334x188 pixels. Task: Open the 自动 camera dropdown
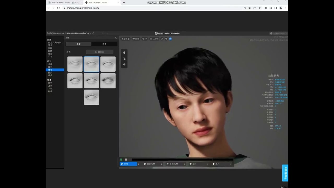(x=136, y=39)
